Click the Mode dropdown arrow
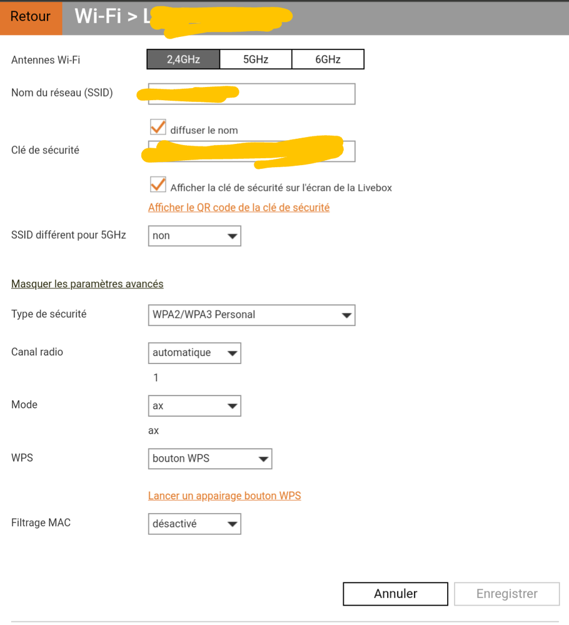Viewport: 569px width, 625px height. [x=233, y=405]
